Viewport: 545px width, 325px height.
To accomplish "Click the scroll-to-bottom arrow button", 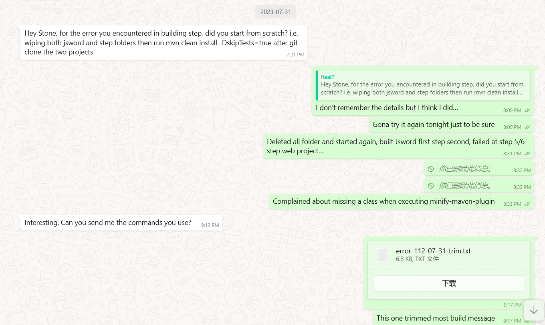I will tap(534, 310).
